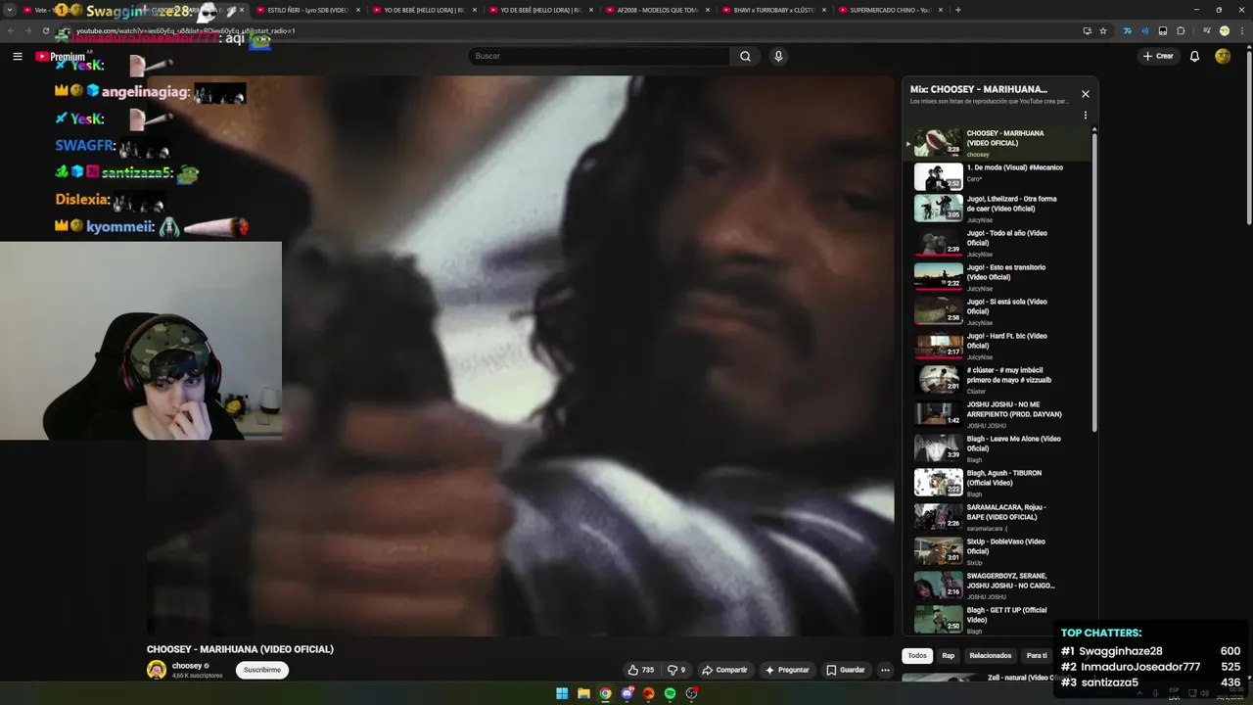Open Spotify from the taskbar
1253x705 pixels.
coord(670,693)
